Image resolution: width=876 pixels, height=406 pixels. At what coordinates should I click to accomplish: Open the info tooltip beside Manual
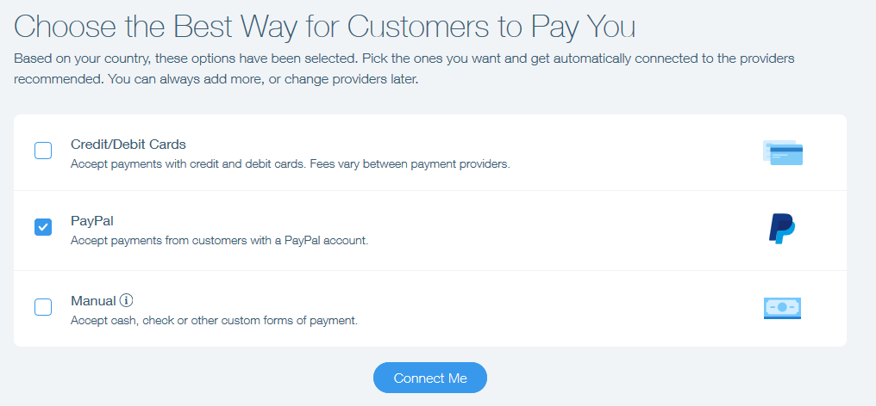click(126, 301)
